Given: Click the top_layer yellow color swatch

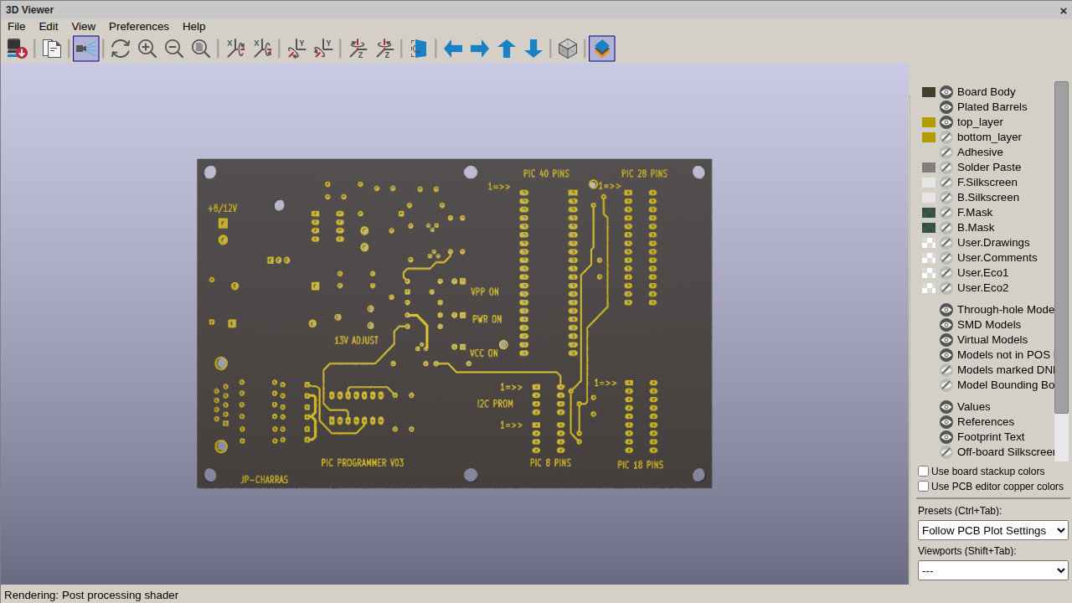Looking at the screenshot, I should 929,122.
